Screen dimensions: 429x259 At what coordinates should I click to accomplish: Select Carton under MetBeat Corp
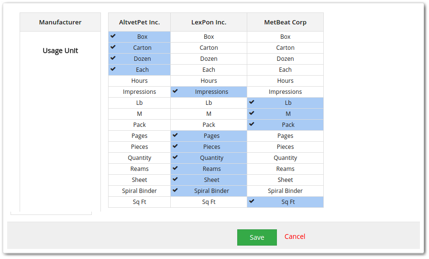pos(285,48)
